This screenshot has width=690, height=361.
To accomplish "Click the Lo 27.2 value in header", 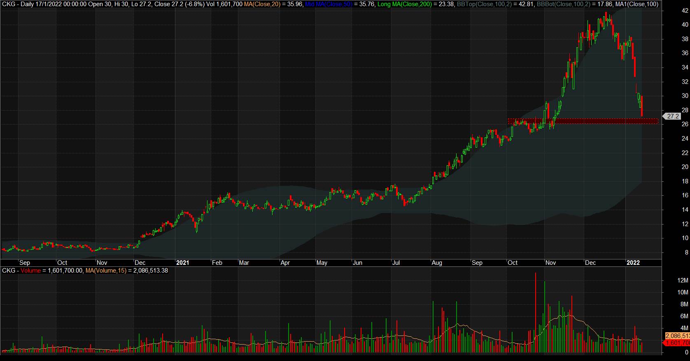I will (141, 4).
